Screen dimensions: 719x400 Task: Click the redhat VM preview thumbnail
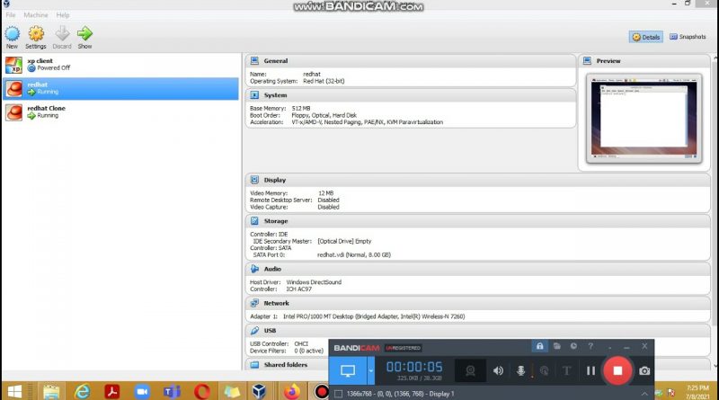coord(644,119)
